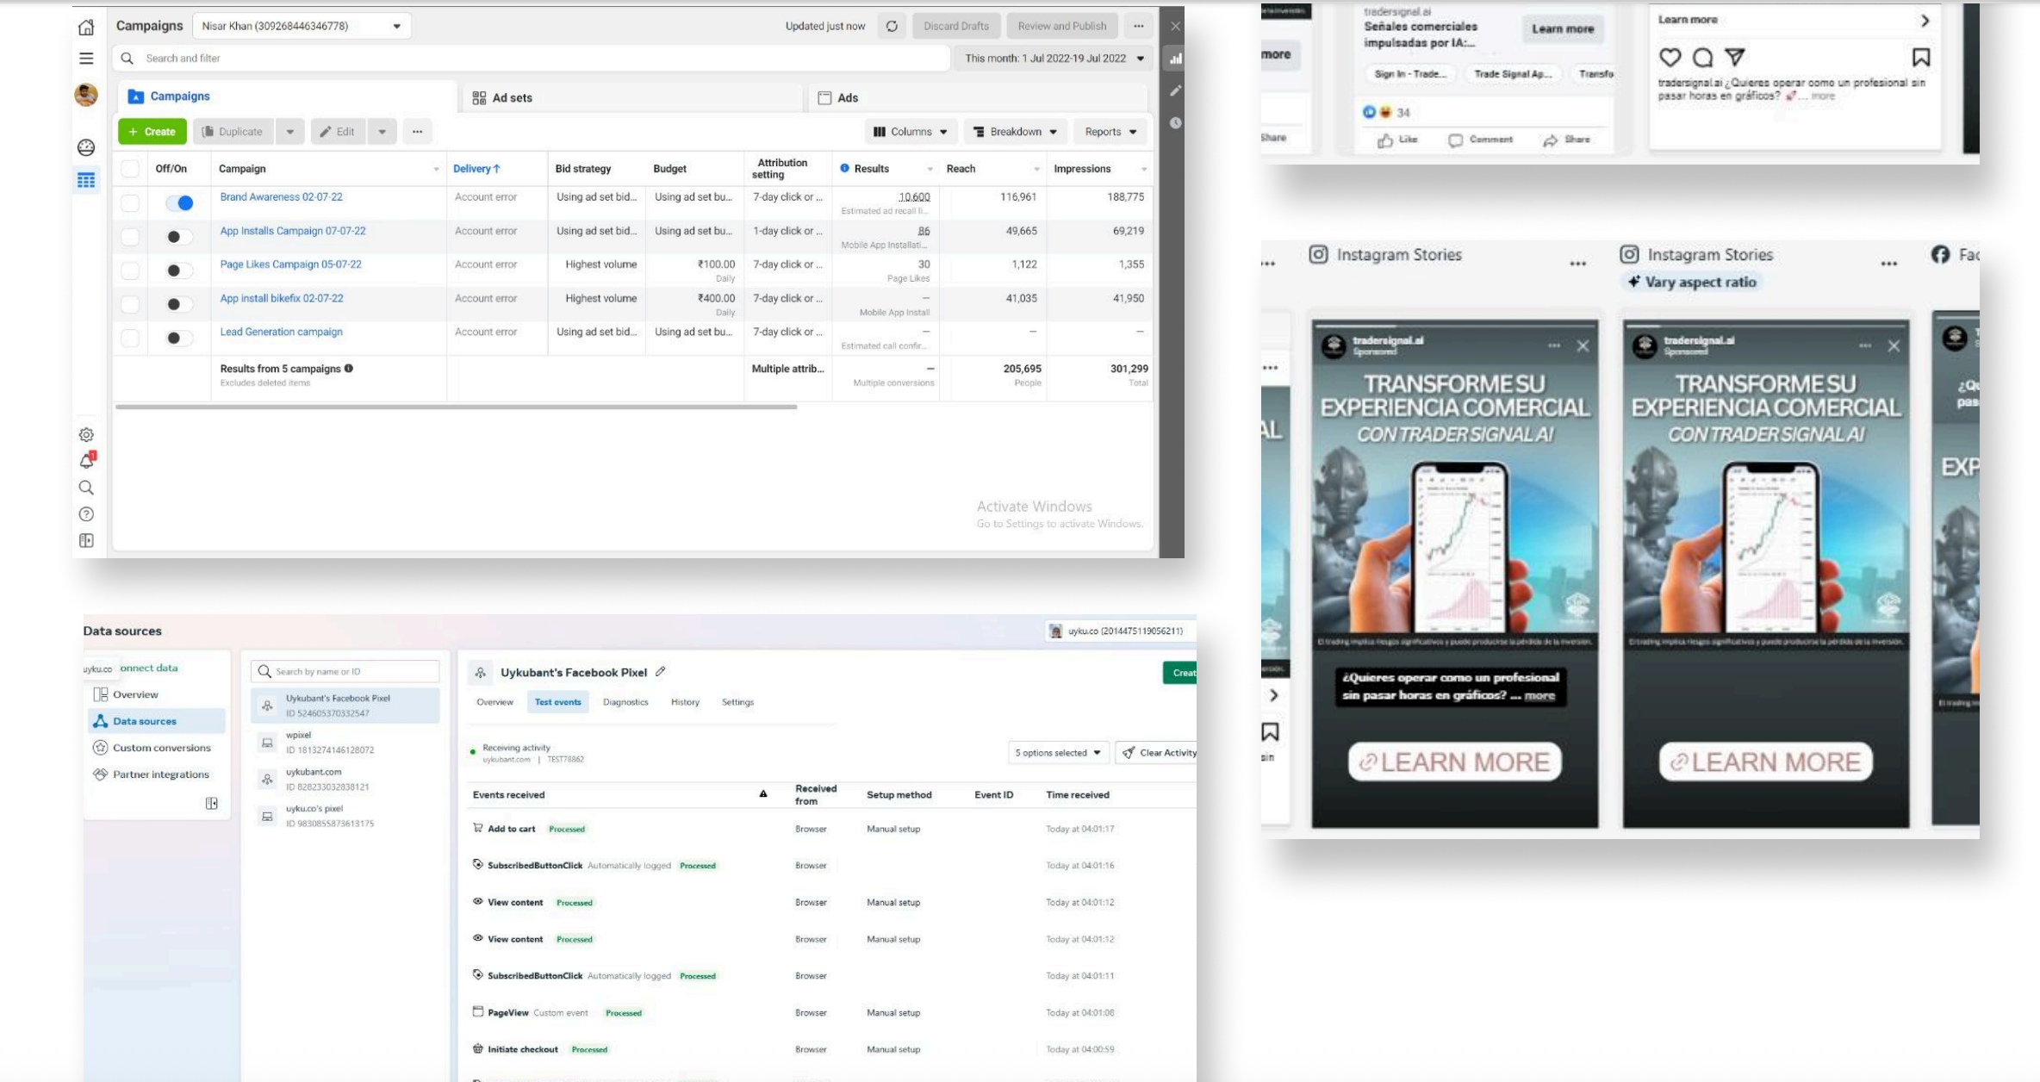
Task: Open comments via speech bubble icon on Instagram post
Action: 1703,58
